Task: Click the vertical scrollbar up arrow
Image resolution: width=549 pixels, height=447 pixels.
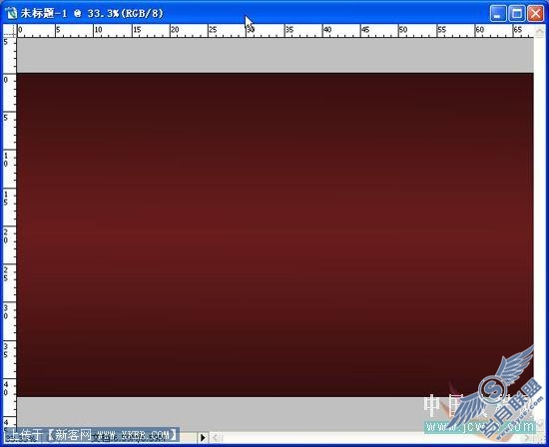Action: 540,31
